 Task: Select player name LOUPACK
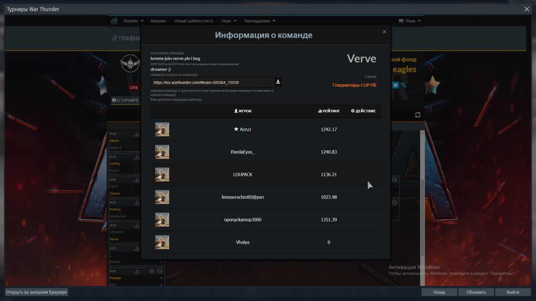pyautogui.click(x=242, y=174)
